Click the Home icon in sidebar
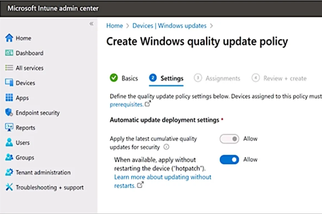Viewport: 322px width, 214px height. coord(9,38)
